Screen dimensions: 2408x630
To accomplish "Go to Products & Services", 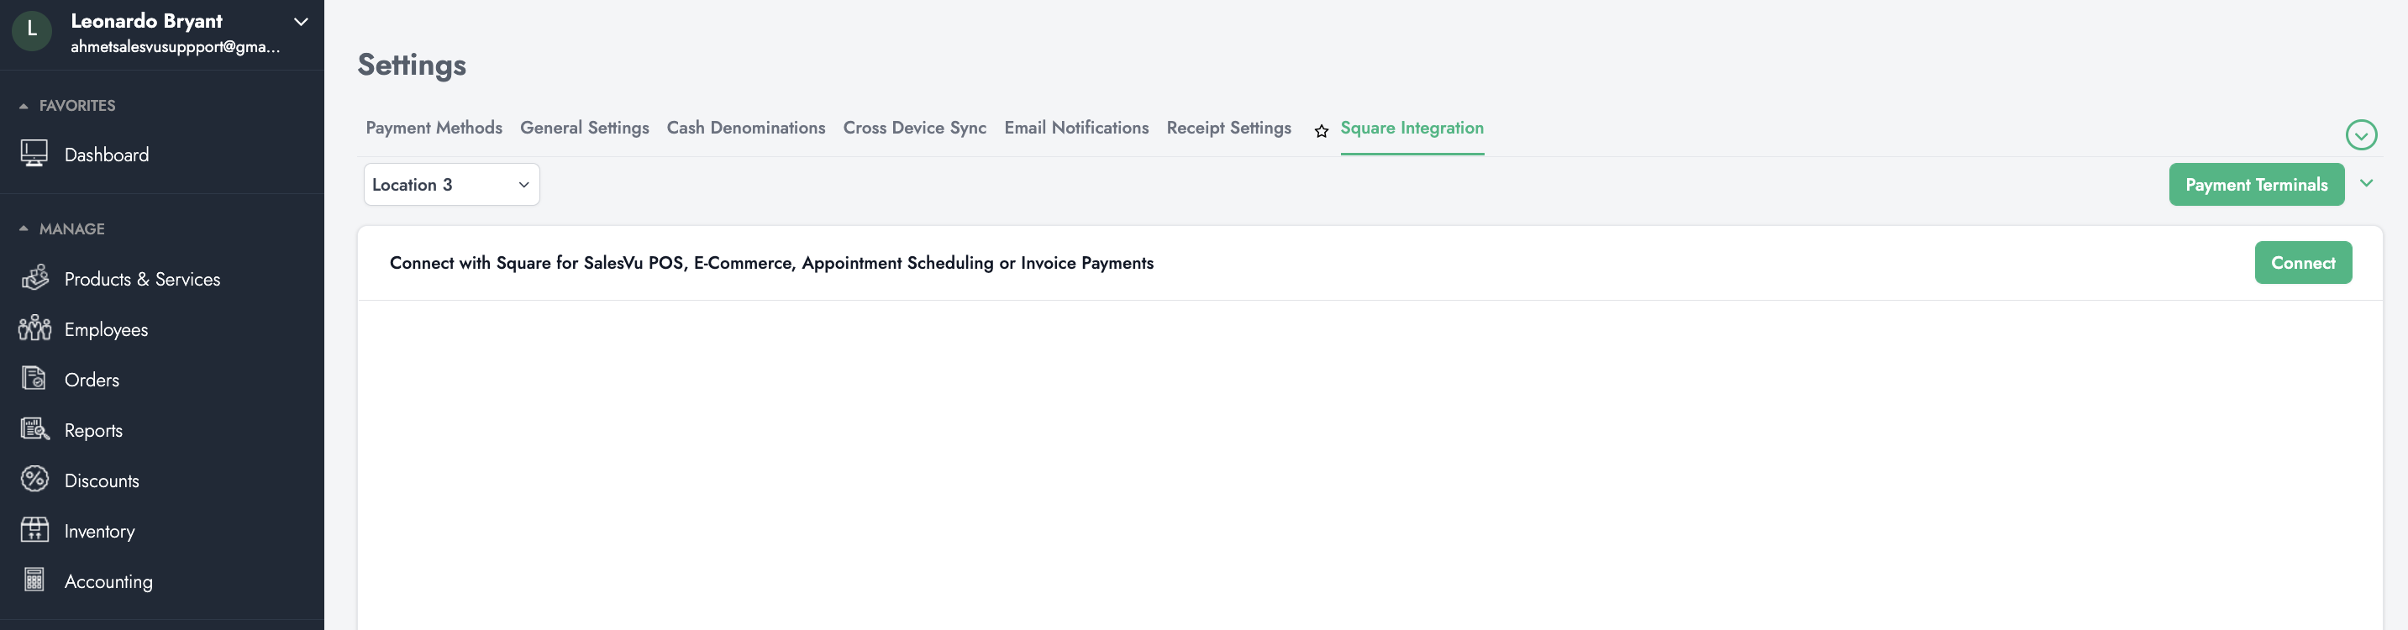I will click(x=142, y=279).
